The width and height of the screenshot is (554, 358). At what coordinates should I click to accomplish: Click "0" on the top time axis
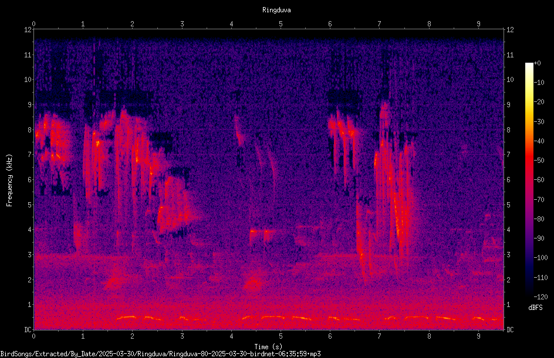(x=33, y=24)
